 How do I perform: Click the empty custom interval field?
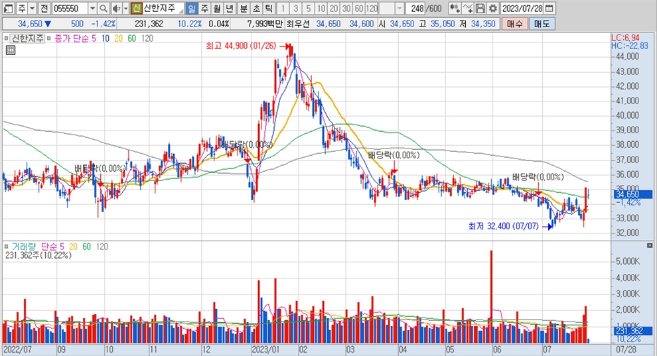(x=387, y=8)
